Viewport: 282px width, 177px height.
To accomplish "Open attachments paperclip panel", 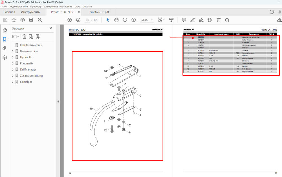I will pyautogui.click(x=5, y=48).
